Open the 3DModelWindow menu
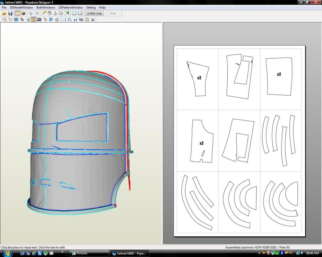The width and height of the screenshot is (322, 257). click(21, 8)
